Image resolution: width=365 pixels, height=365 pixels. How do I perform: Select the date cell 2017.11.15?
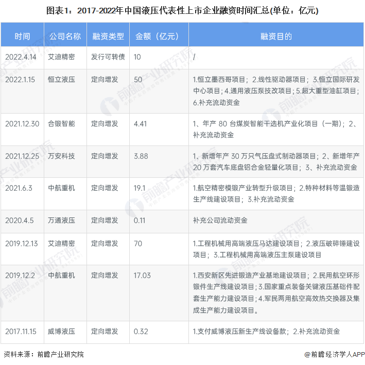[x=21, y=331]
